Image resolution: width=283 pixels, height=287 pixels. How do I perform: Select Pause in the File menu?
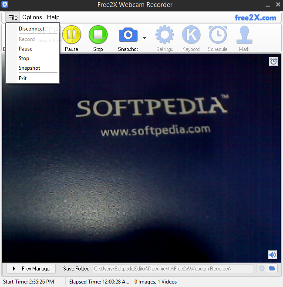(33, 49)
